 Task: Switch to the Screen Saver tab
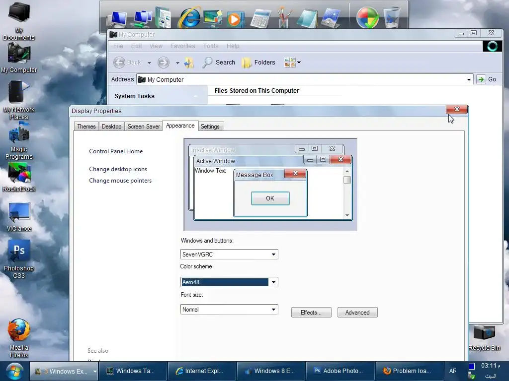(144, 127)
